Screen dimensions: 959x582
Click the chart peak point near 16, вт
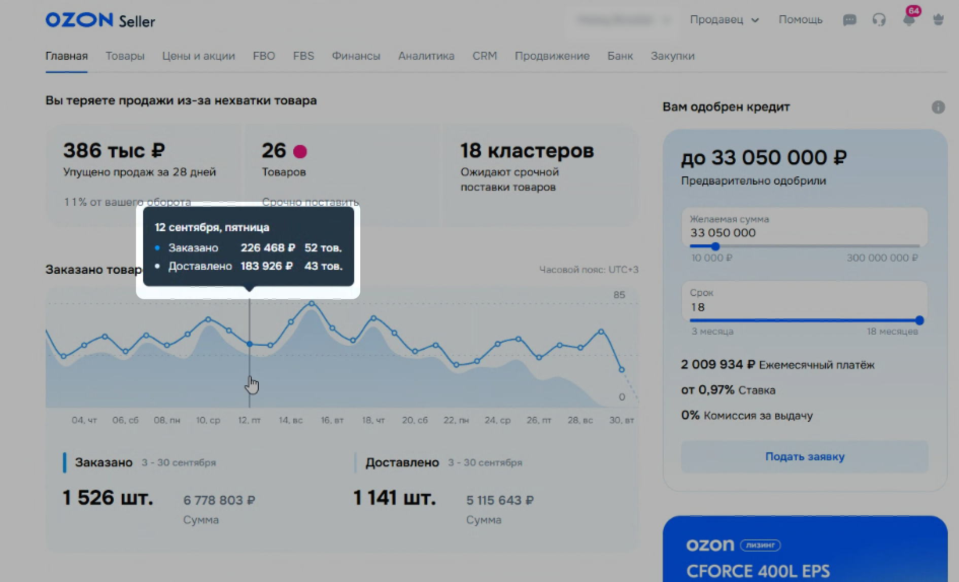312,304
